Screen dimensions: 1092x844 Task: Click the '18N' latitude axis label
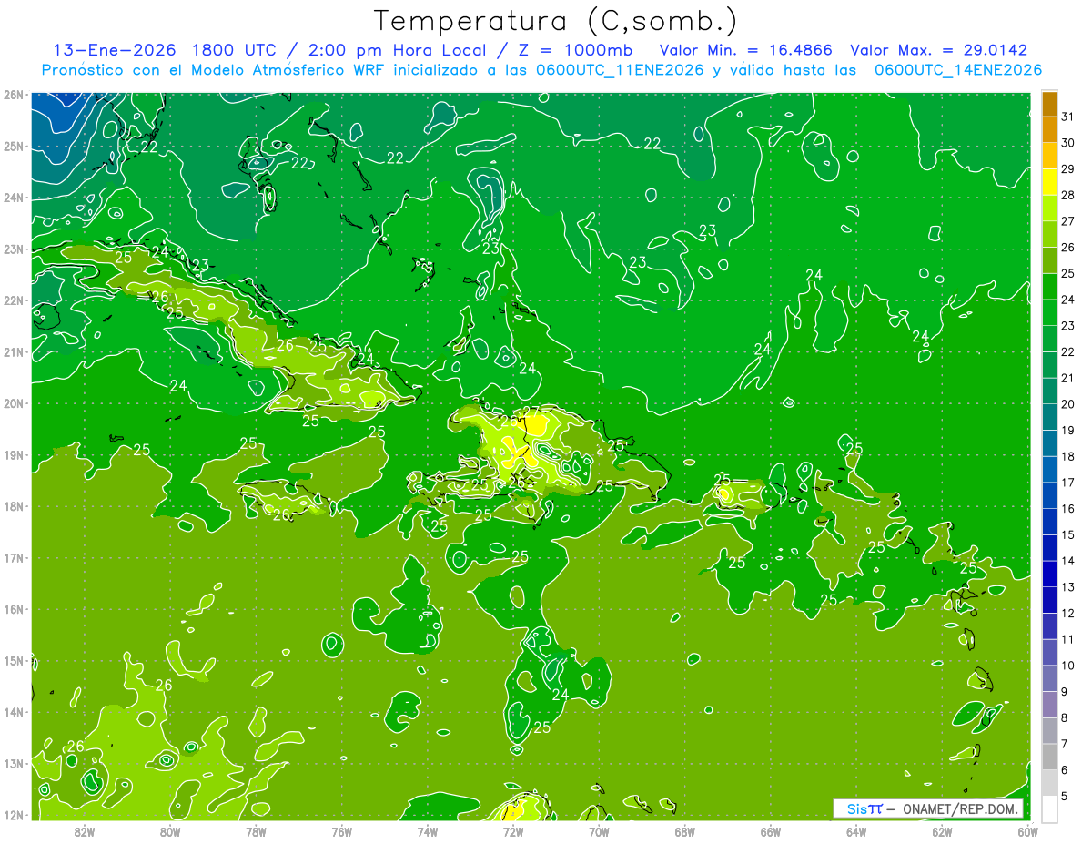[x=13, y=506]
